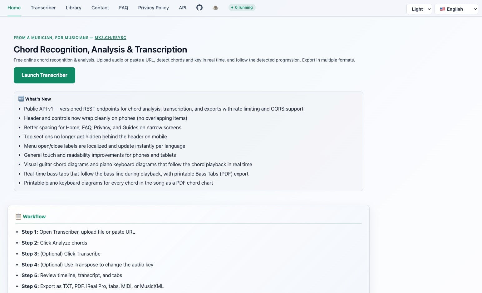View the Privacy Policy page

[154, 7]
